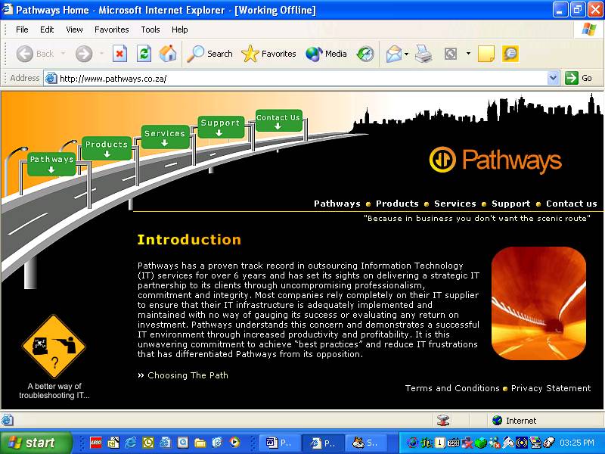The image size is (605, 454).
Task: Click Contact us in the black navigation bar
Action: 572,204
